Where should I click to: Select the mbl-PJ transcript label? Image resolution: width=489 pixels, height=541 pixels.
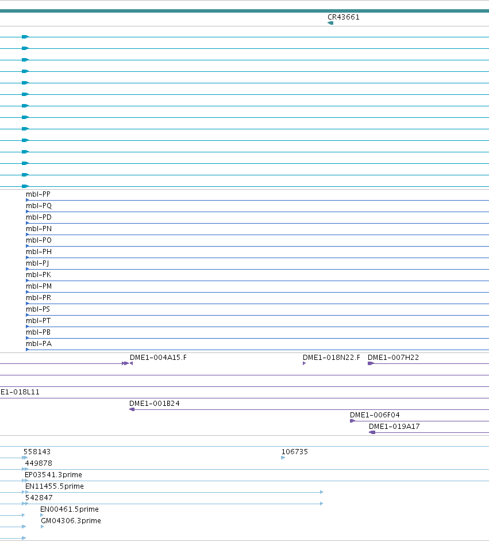pyautogui.click(x=37, y=263)
